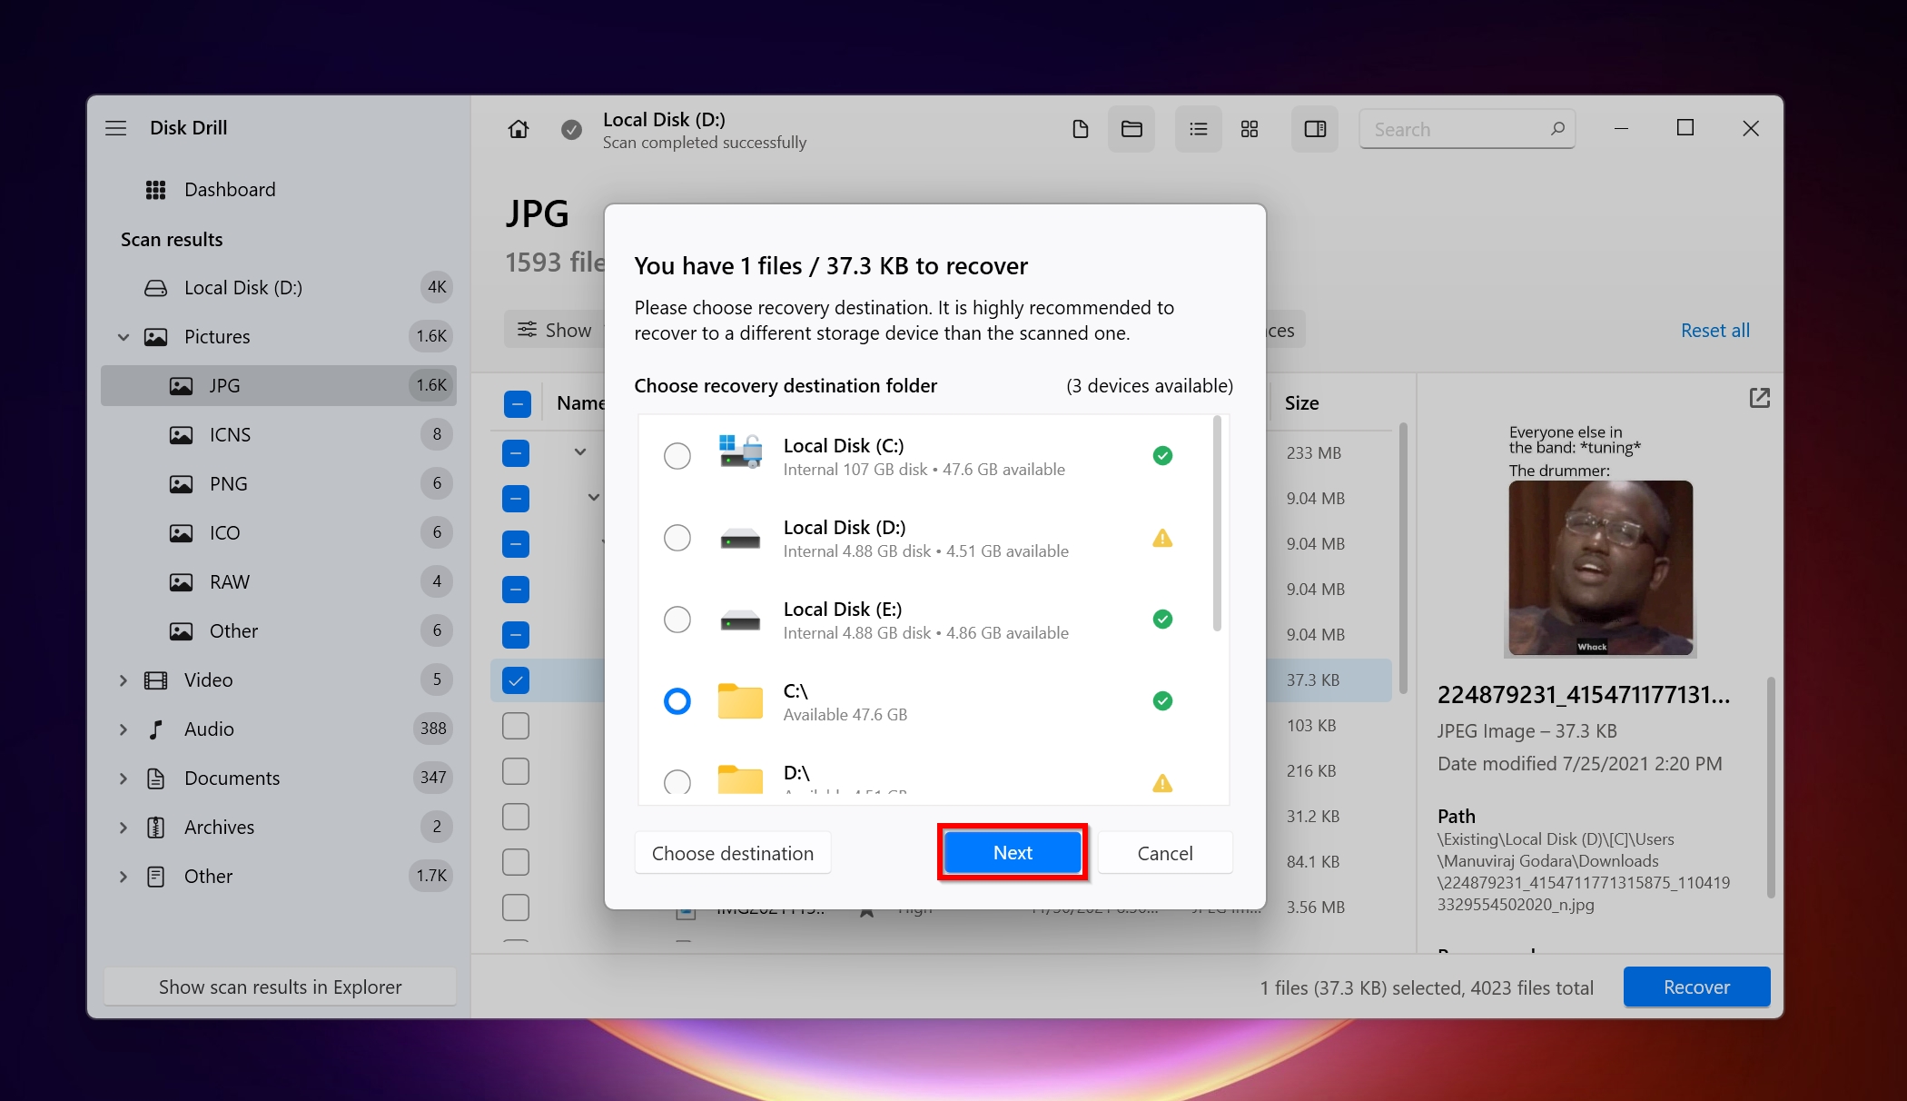Click green check beside Local Disk (C:)
Viewport: 1907px width, 1101px height.
pyautogui.click(x=1162, y=456)
